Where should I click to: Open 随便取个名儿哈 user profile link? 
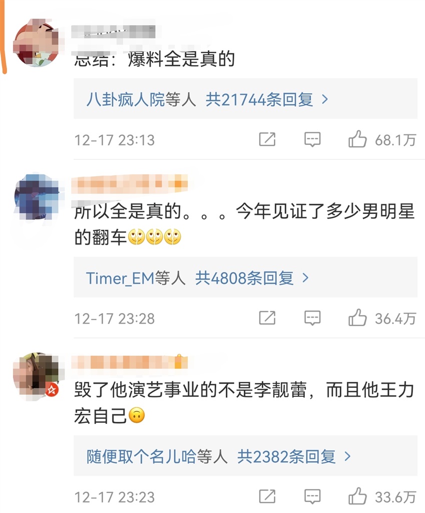pos(141,456)
